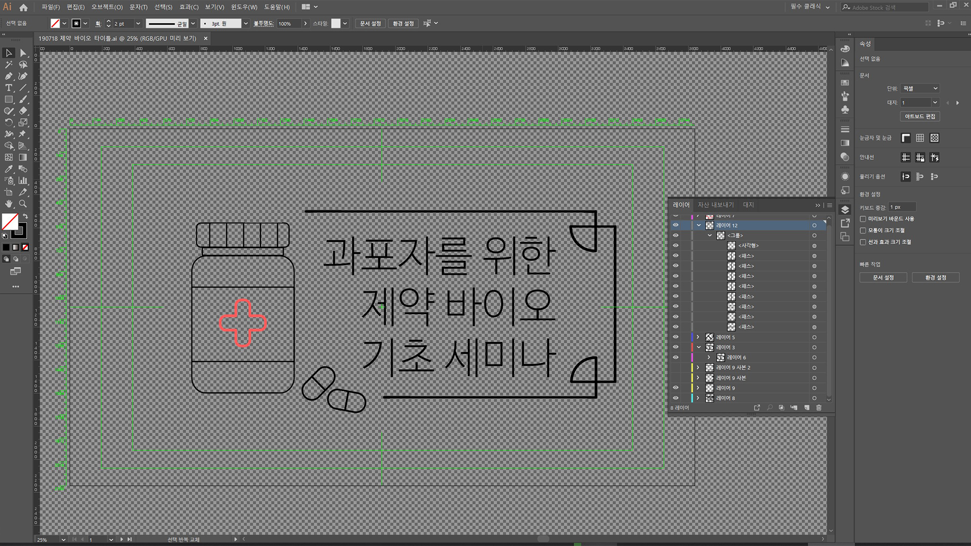Screen dimensions: 971x546
Task: Expand 레이어 9 사본 2 in layers
Action: click(698, 368)
